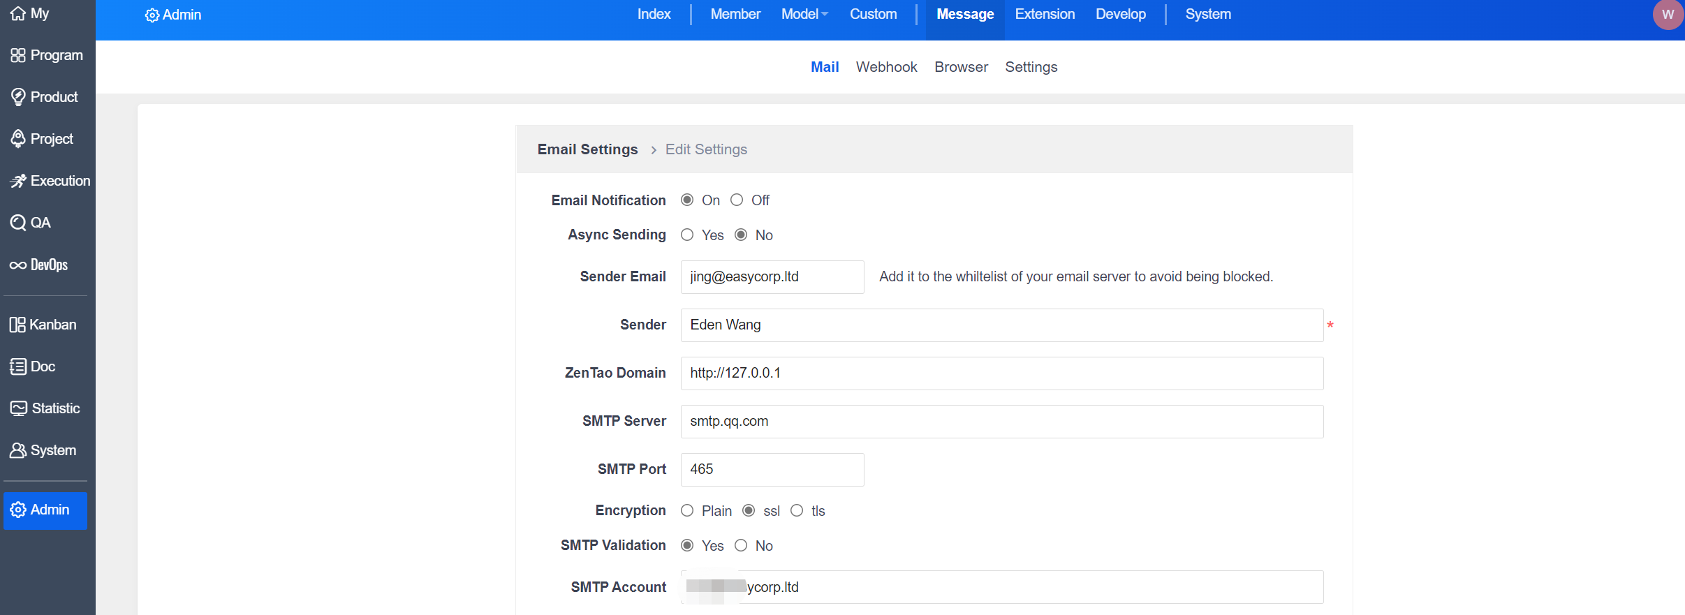Open the My home icon
This screenshot has width=1685, height=615.
pos(18,13)
